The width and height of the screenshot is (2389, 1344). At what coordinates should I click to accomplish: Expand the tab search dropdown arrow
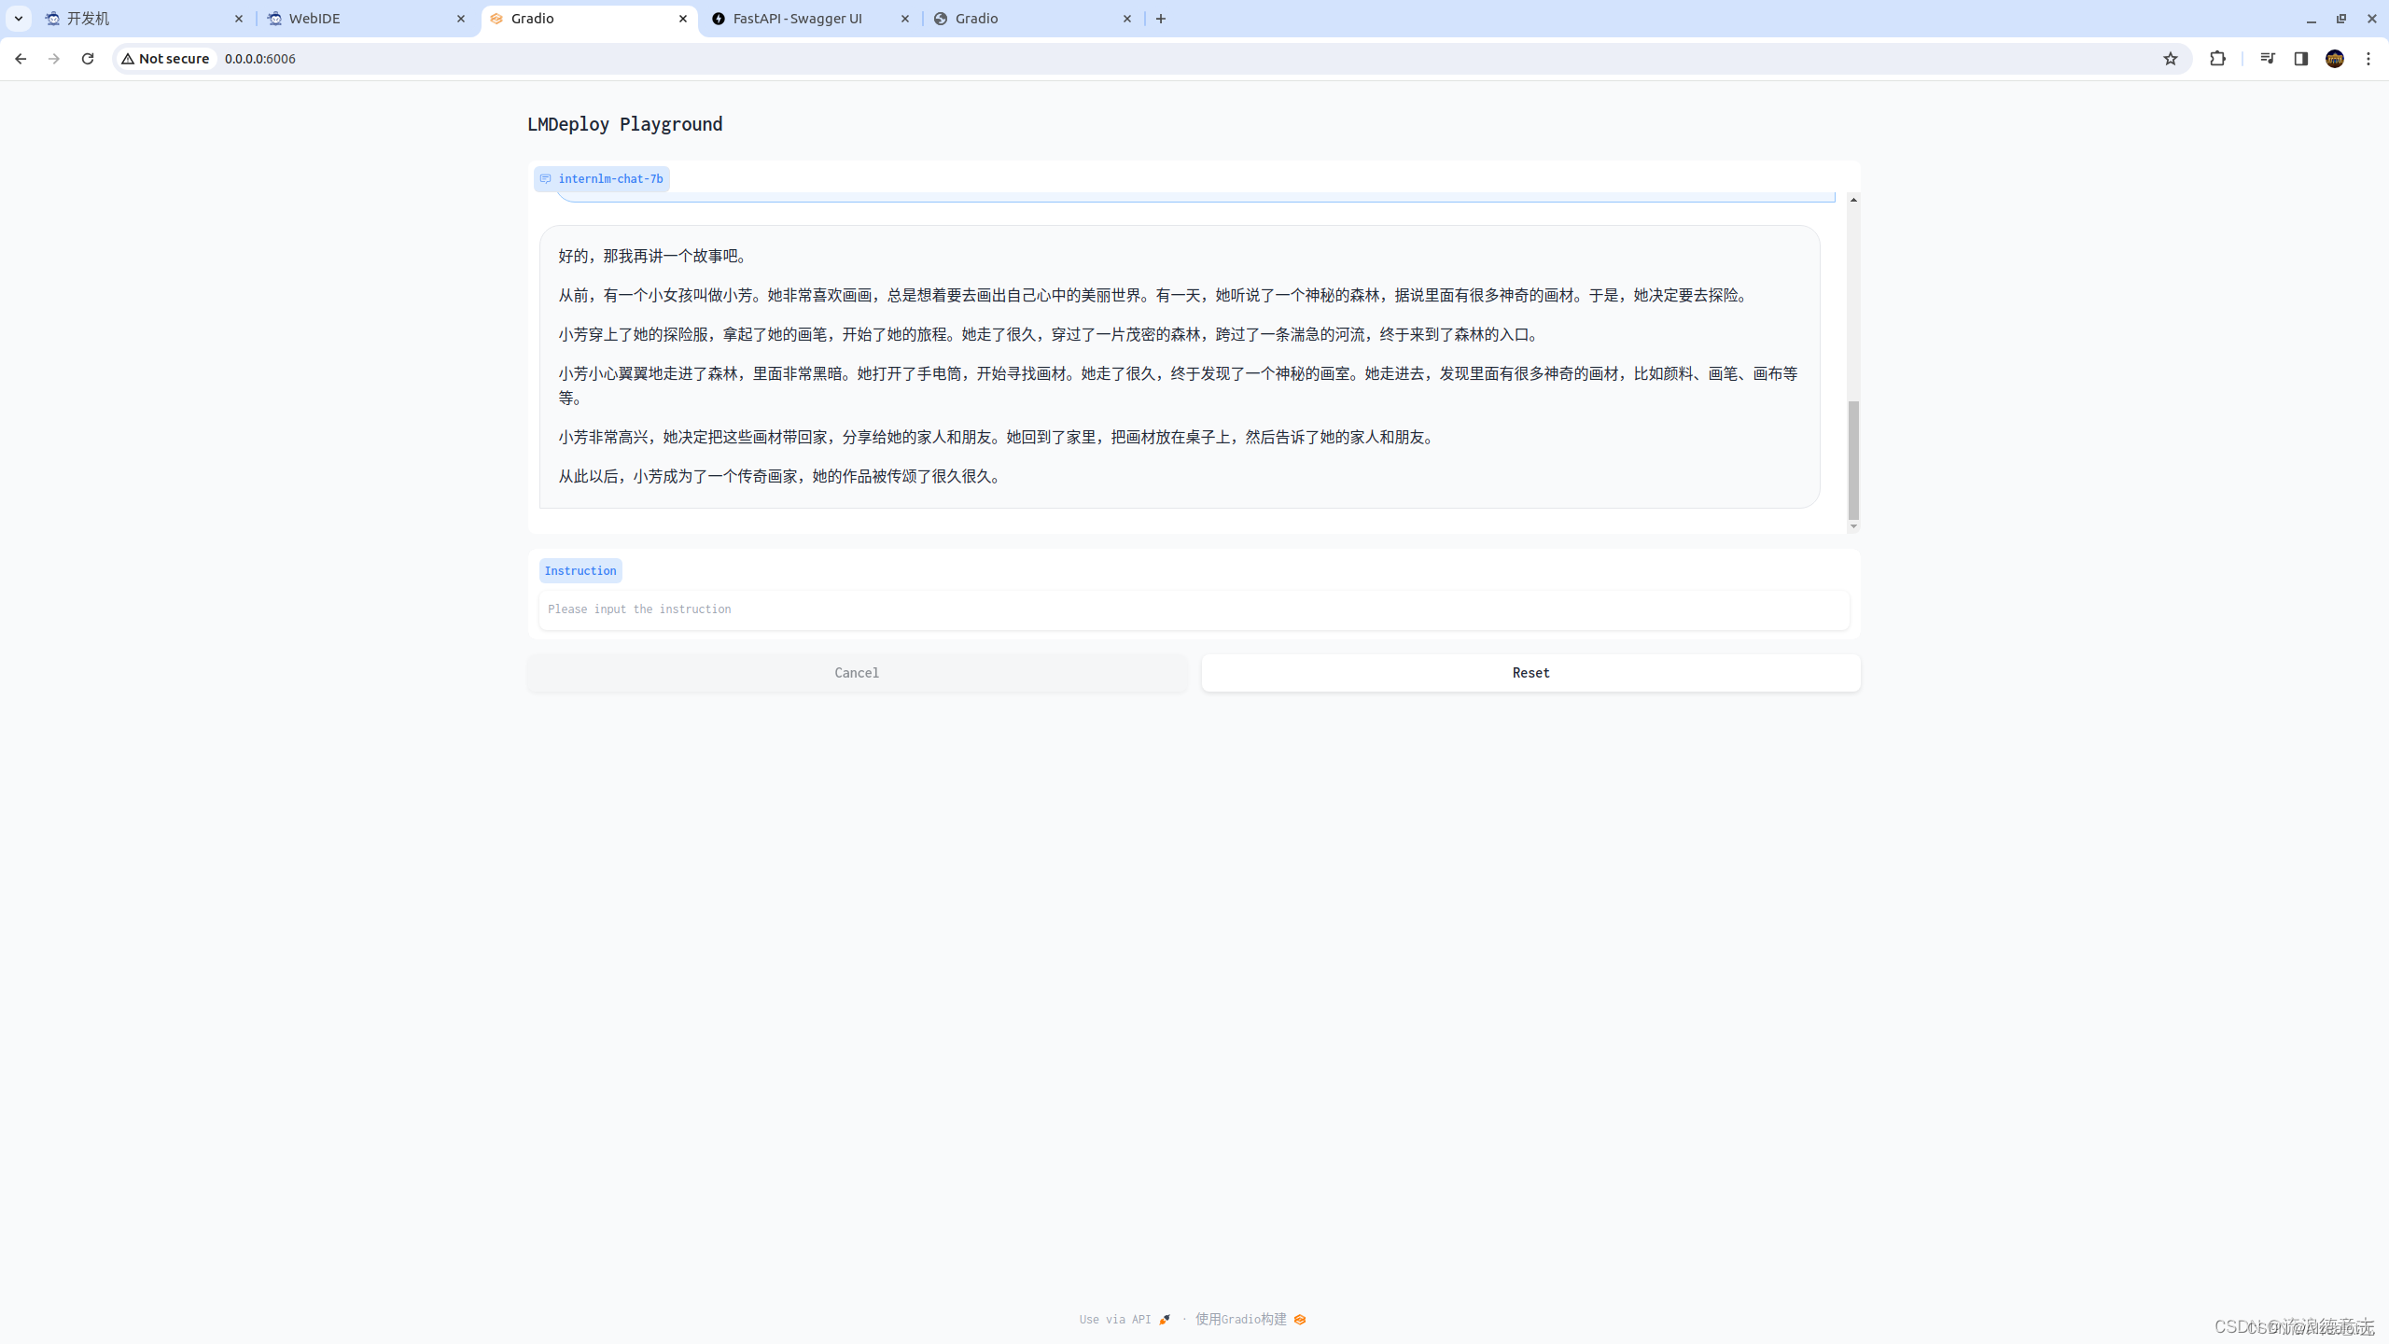[19, 19]
